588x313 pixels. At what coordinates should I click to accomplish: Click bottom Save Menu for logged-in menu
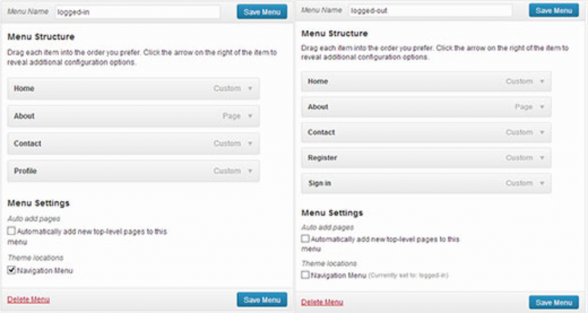[x=262, y=299]
